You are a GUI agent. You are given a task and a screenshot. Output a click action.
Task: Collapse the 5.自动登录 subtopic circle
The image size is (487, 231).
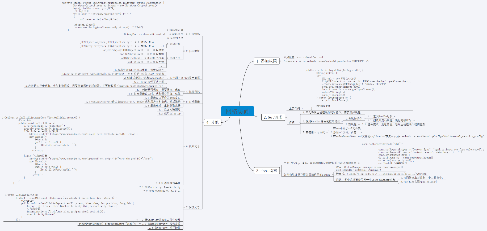[184, 102]
